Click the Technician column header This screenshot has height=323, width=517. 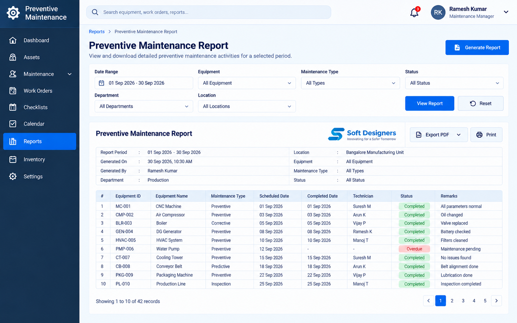point(363,196)
